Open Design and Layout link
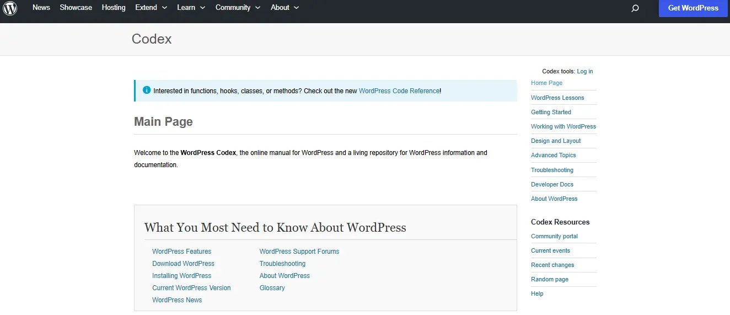 (x=556, y=141)
